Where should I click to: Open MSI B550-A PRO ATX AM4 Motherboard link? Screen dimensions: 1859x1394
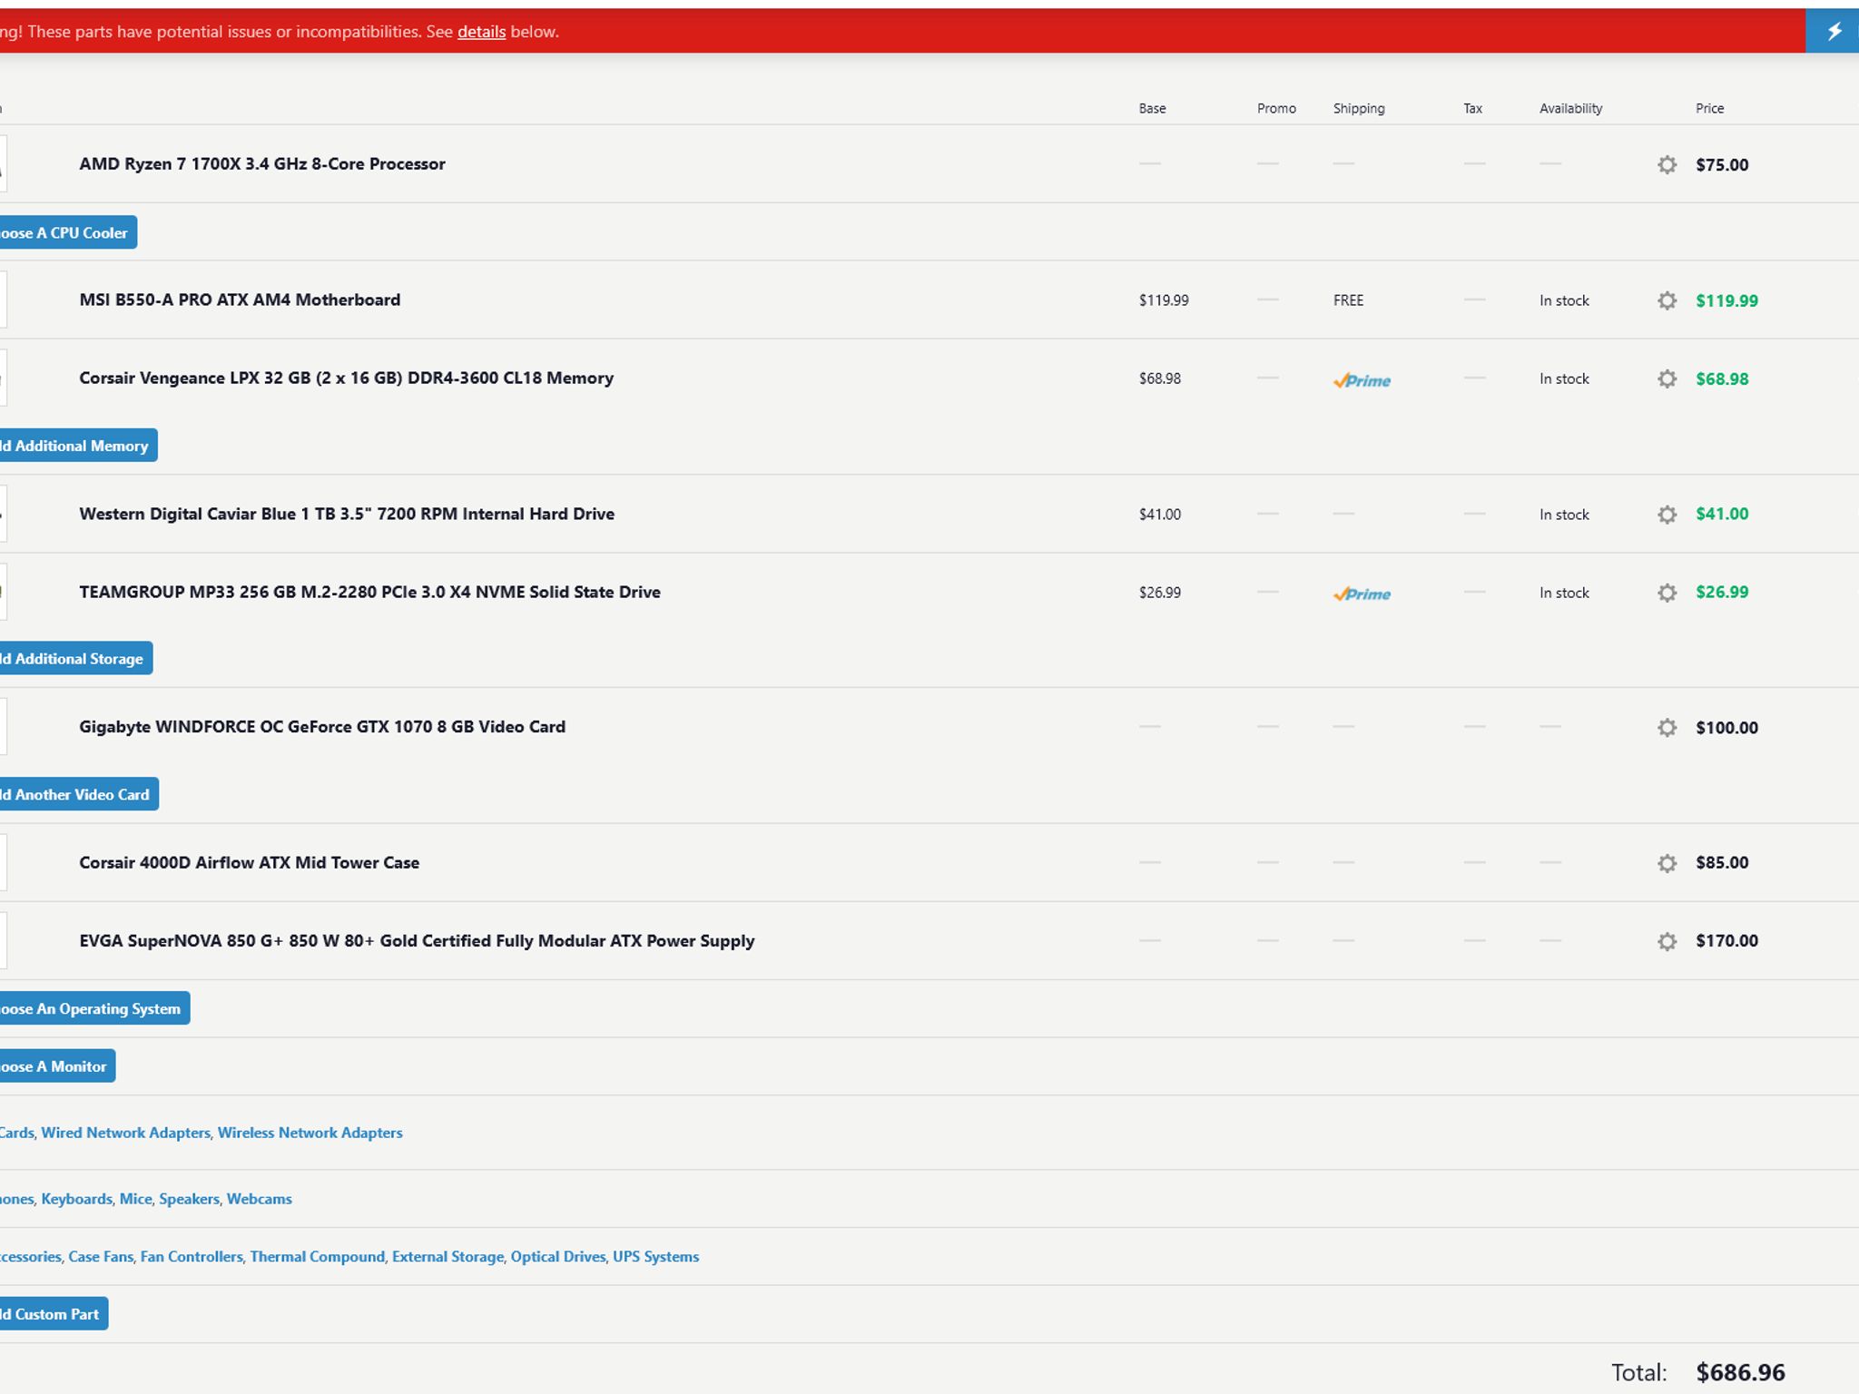pyautogui.click(x=240, y=300)
